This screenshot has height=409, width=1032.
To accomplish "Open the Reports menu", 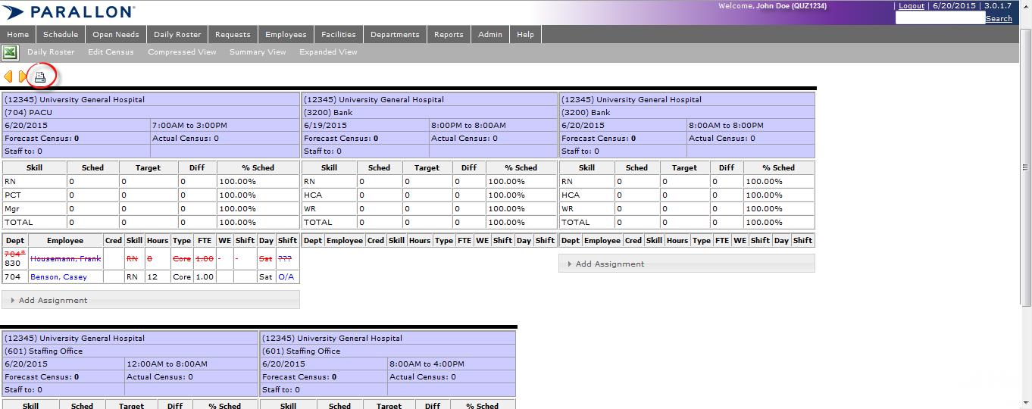I will point(449,35).
